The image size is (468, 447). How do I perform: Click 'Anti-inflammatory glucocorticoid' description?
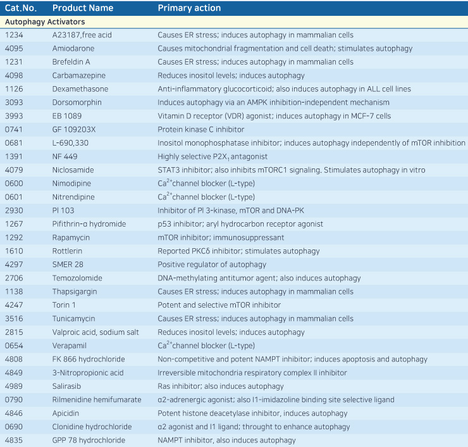tap(215, 89)
